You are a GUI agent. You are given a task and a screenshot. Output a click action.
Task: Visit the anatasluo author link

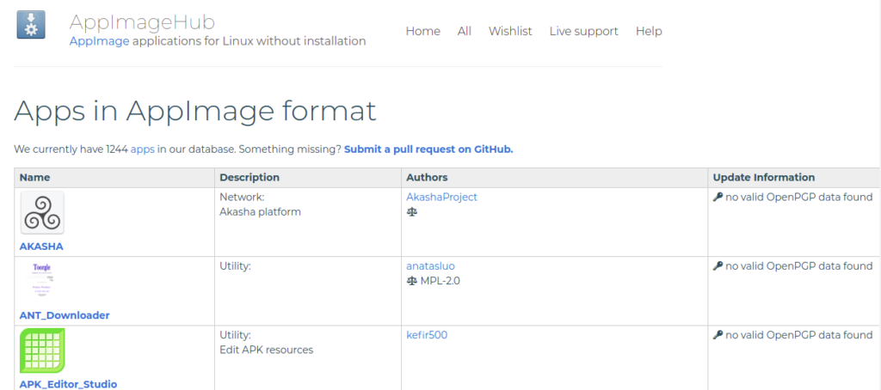[x=430, y=266]
